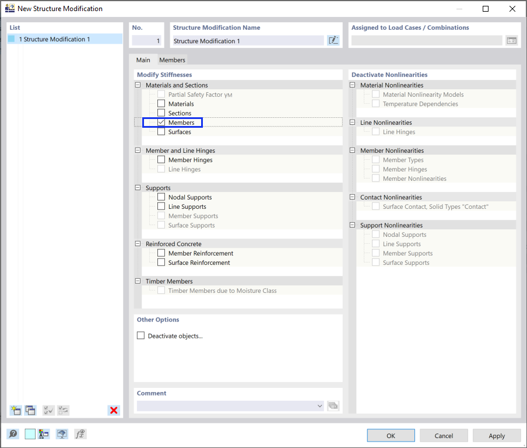Screen dimensions: 527x448
Task: Click the app icon in the title bar
Action: coord(10,8)
